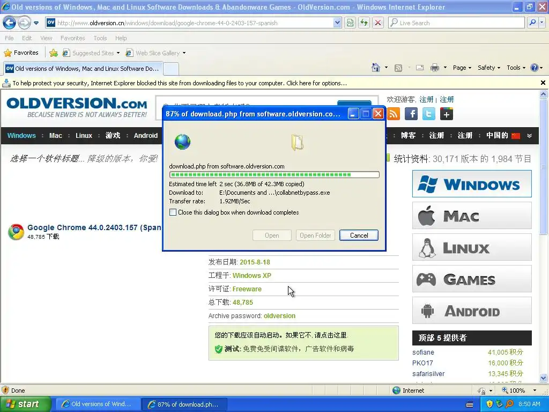Screen dimensions: 549x412
Task: Click the MAC category banner
Action: (x=472, y=216)
